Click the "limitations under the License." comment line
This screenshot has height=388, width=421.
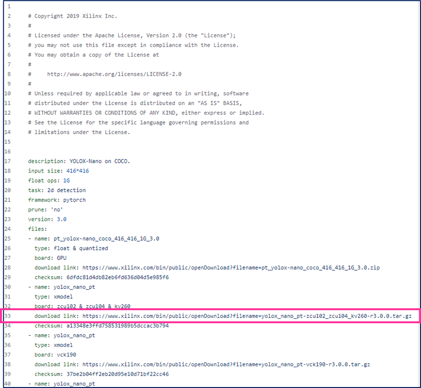click(79, 132)
